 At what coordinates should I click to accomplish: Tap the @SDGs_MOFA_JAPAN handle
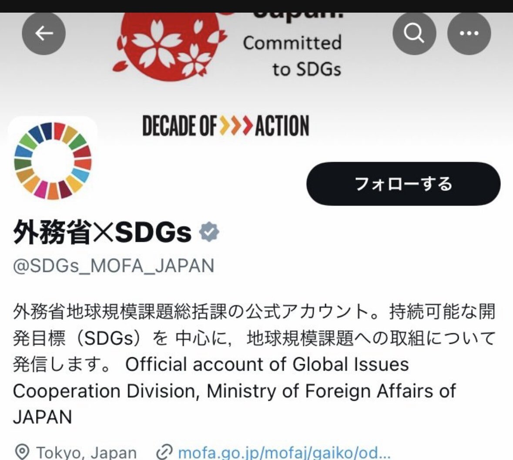[x=114, y=266]
